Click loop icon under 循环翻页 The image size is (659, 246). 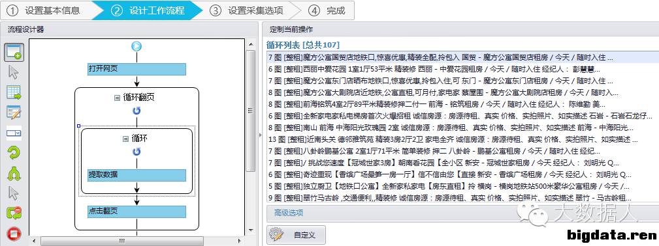(x=137, y=111)
